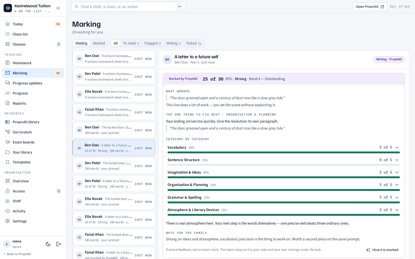The image size is (415, 259).
Task: Open the Homework page
Action: 33,63
